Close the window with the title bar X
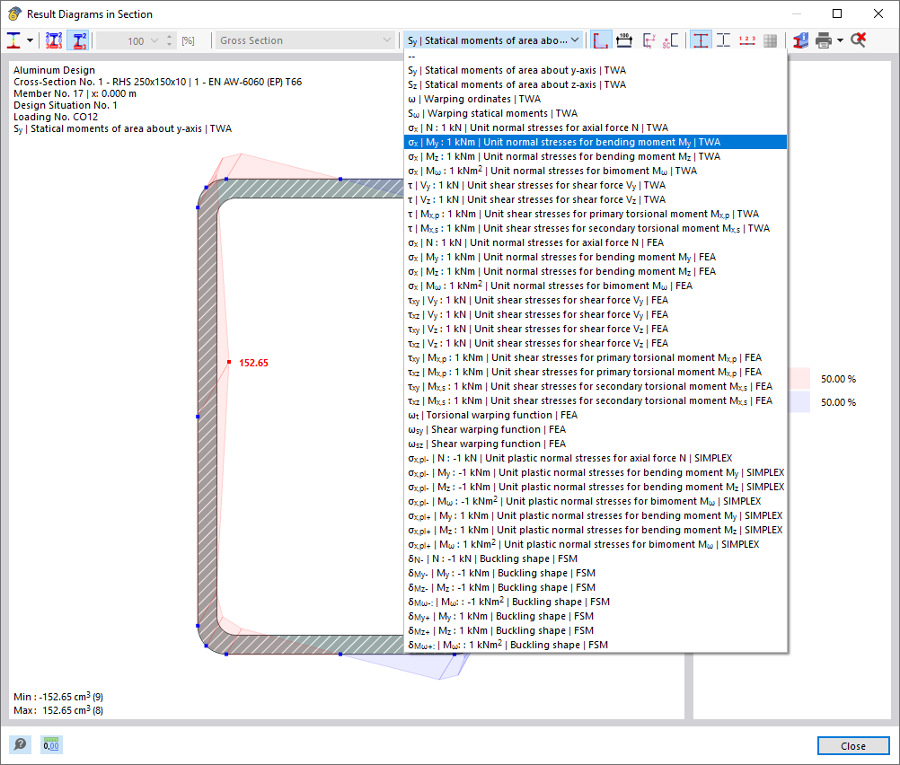900x765 pixels. [878, 13]
